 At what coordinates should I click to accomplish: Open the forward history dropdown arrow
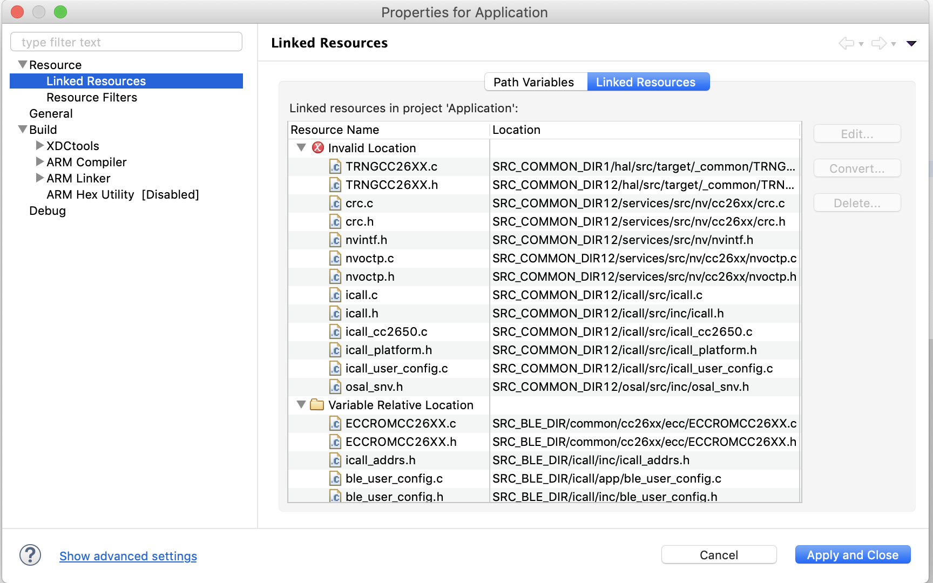pos(894,44)
